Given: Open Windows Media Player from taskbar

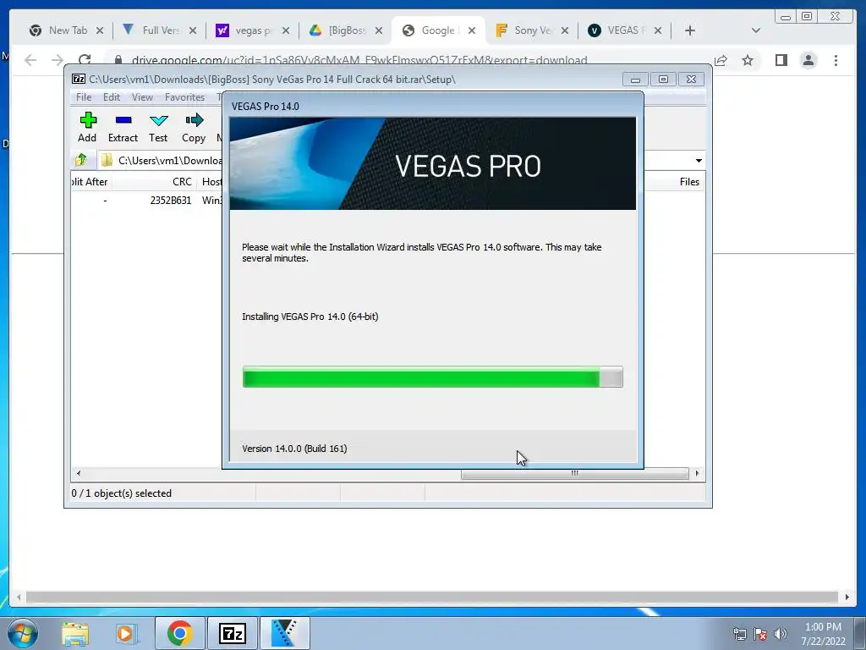Looking at the screenshot, I should tap(126, 633).
